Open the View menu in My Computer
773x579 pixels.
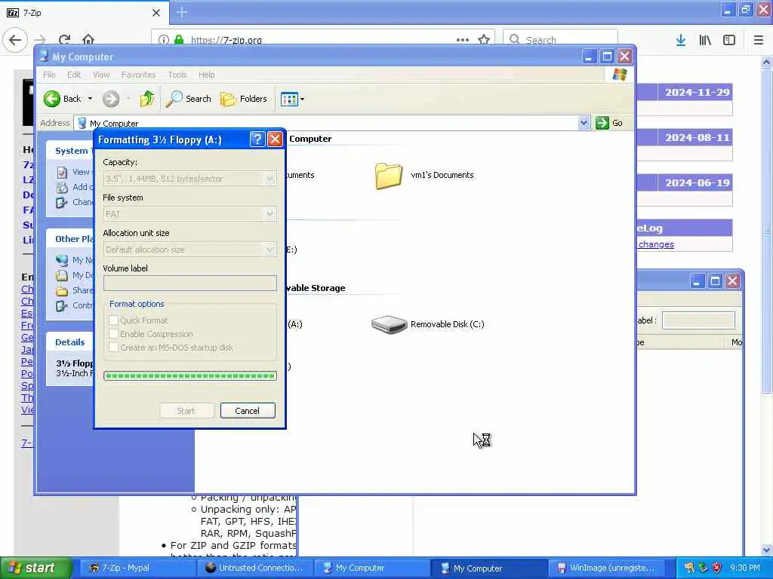[x=101, y=75]
